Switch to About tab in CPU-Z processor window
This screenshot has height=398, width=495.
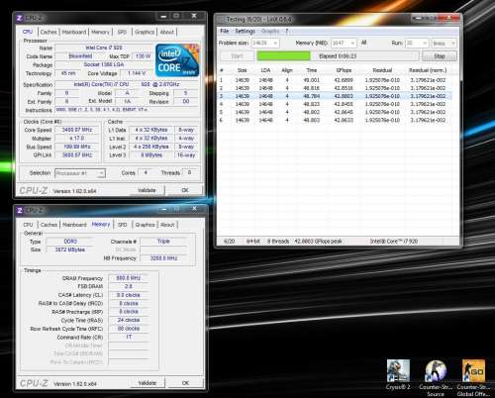tap(167, 32)
